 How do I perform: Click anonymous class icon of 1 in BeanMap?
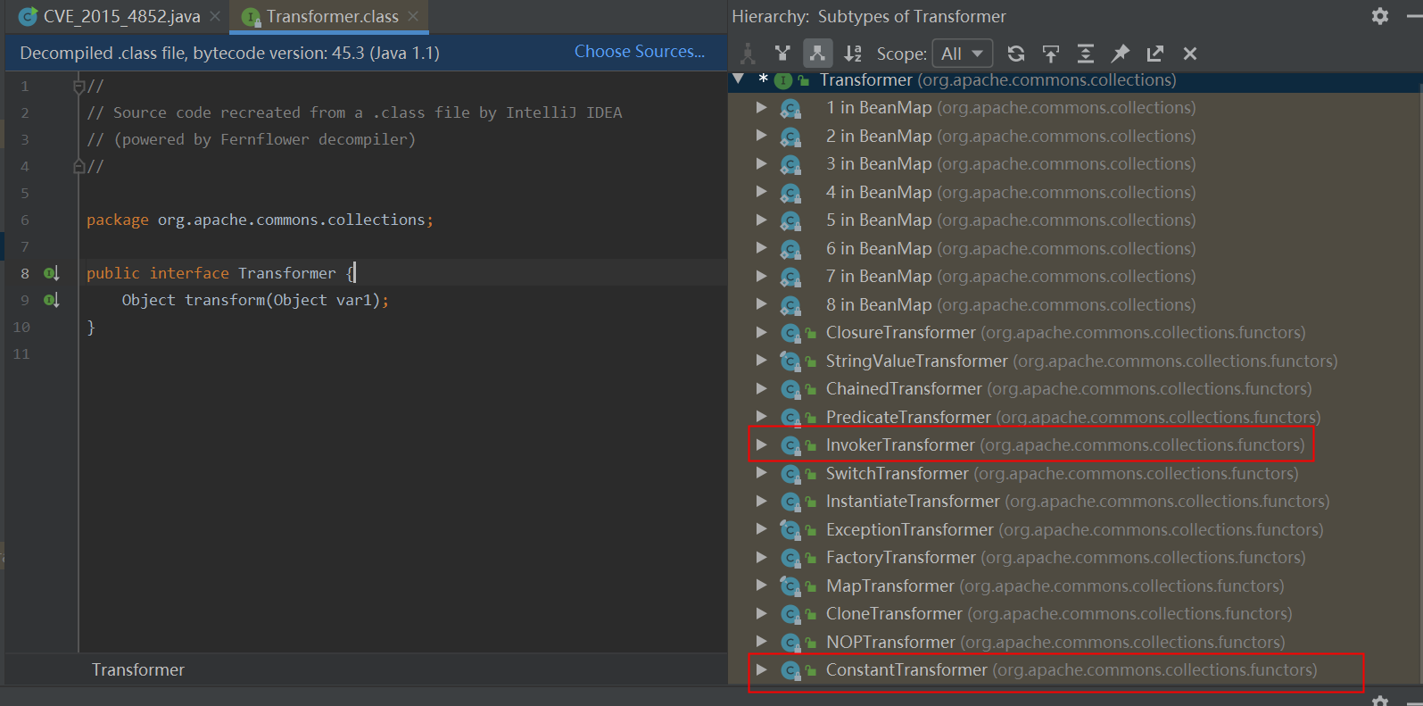point(790,109)
